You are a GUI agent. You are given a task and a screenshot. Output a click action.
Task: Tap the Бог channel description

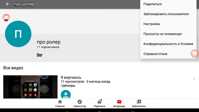pos(39,55)
